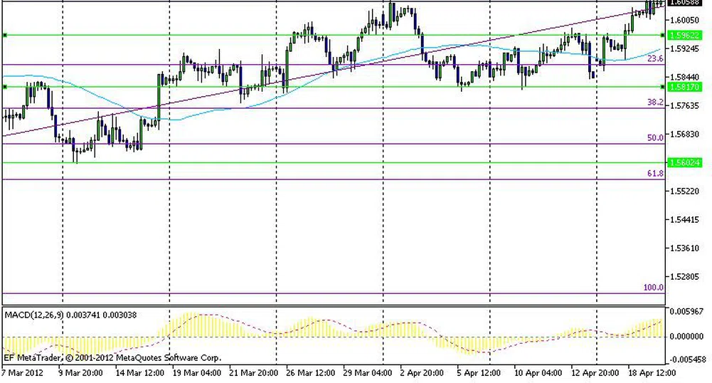
Task: Click the MACD 0.000000 zero-level scale value
Action: point(688,336)
